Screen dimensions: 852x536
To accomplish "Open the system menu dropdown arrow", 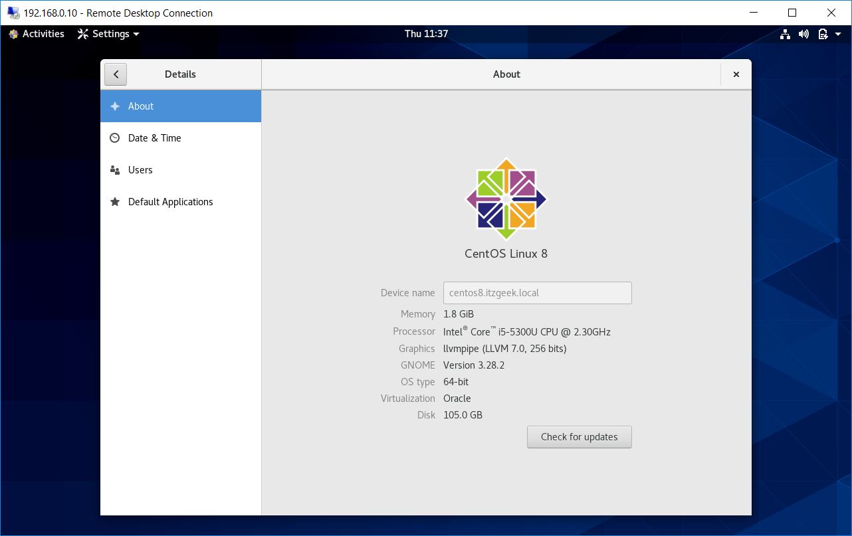I will pyautogui.click(x=839, y=35).
